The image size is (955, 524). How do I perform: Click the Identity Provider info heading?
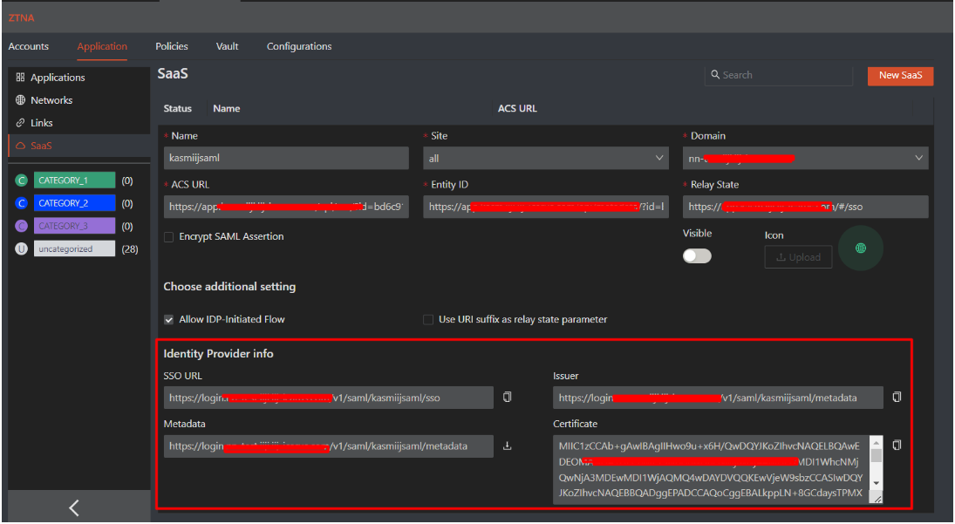coord(218,354)
